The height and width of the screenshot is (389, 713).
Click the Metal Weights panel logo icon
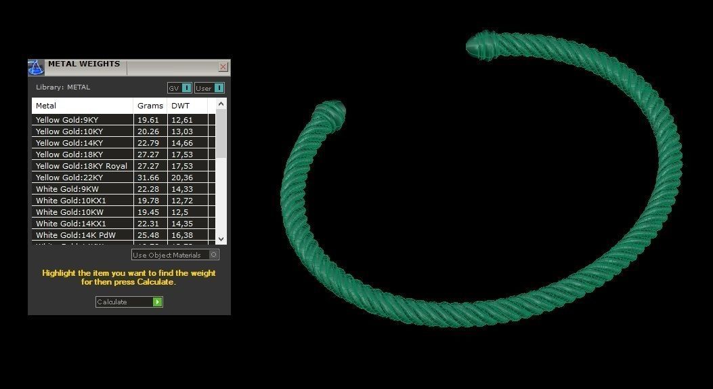(36, 67)
